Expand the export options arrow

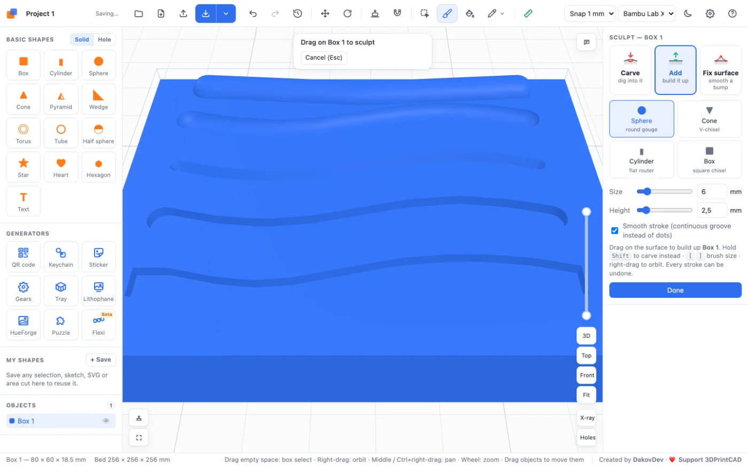(226, 13)
